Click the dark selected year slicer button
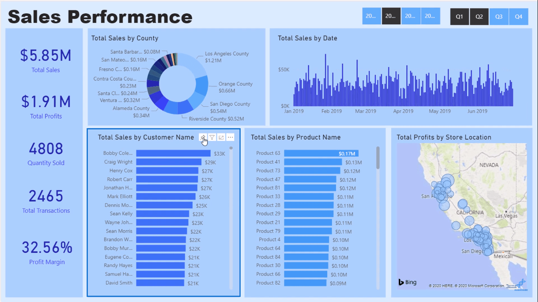Image resolution: width=538 pixels, height=302 pixels. pos(391,16)
